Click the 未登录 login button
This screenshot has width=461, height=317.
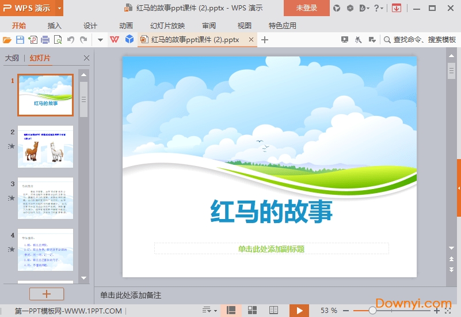307,8
